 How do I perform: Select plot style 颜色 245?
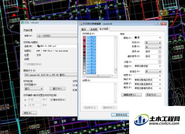[91, 43]
